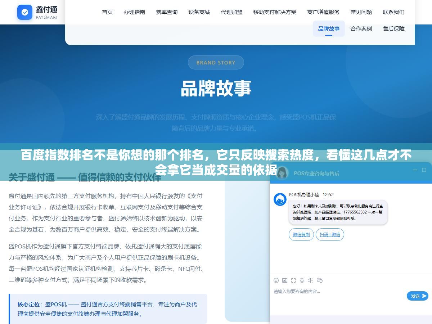Open the 设备商城 menu item
432x324 pixels.
coord(199,12)
